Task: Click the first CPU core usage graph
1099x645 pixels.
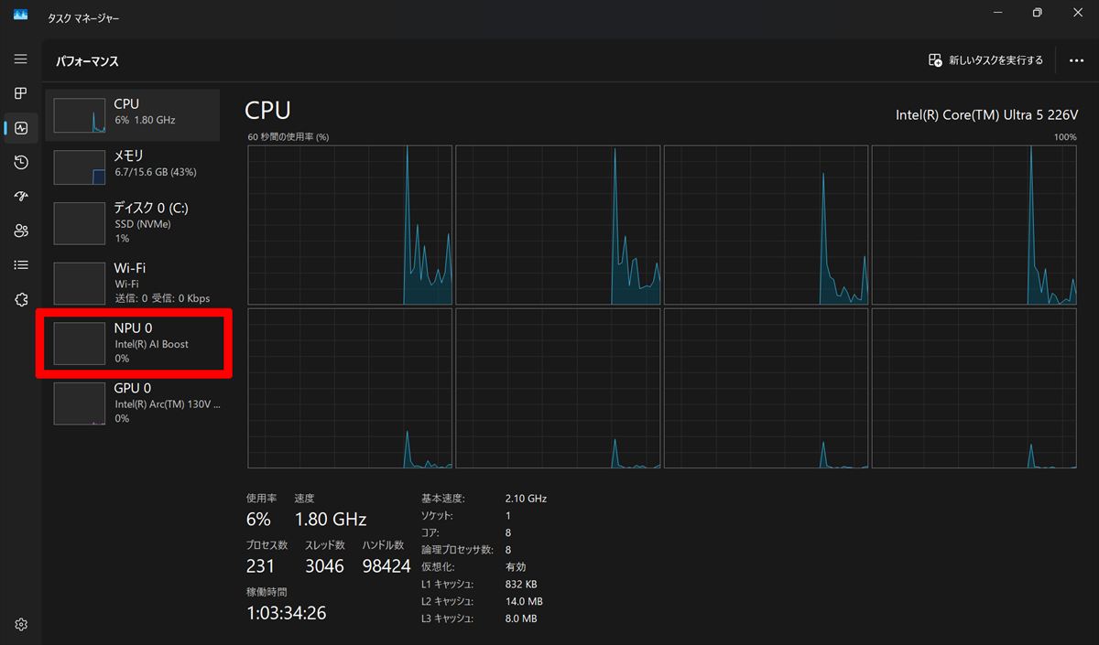Action: click(350, 225)
